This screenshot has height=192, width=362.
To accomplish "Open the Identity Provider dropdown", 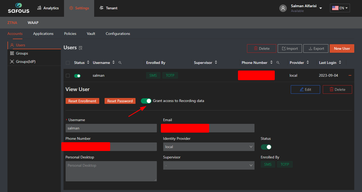I will (209, 147).
